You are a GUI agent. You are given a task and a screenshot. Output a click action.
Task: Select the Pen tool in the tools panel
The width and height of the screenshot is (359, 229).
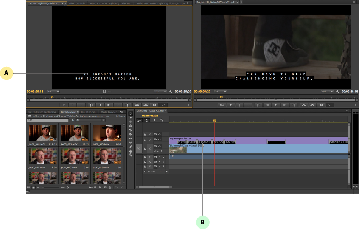pos(131,147)
